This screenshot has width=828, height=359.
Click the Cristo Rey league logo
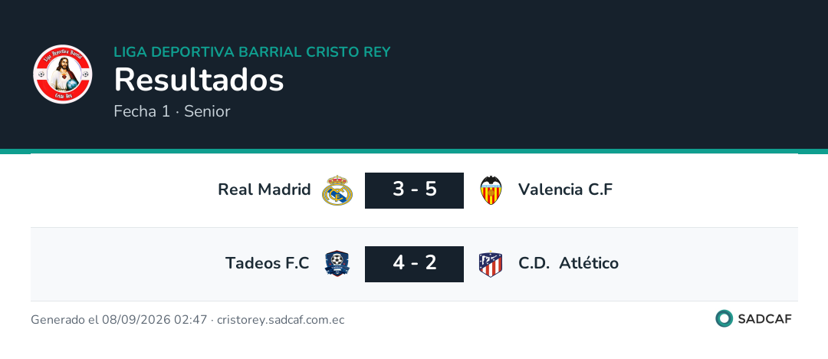(x=63, y=74)
